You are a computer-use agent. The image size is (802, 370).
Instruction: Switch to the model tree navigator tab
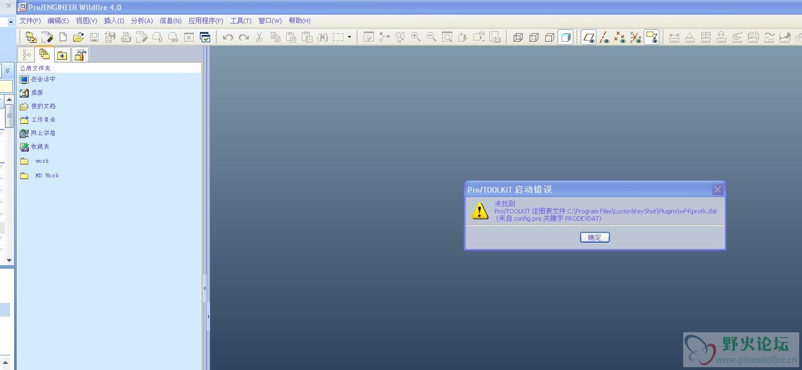coord(26,55)
